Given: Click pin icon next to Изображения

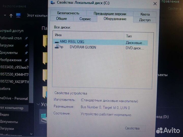Looking at the screenshot, I should [26, 60].
